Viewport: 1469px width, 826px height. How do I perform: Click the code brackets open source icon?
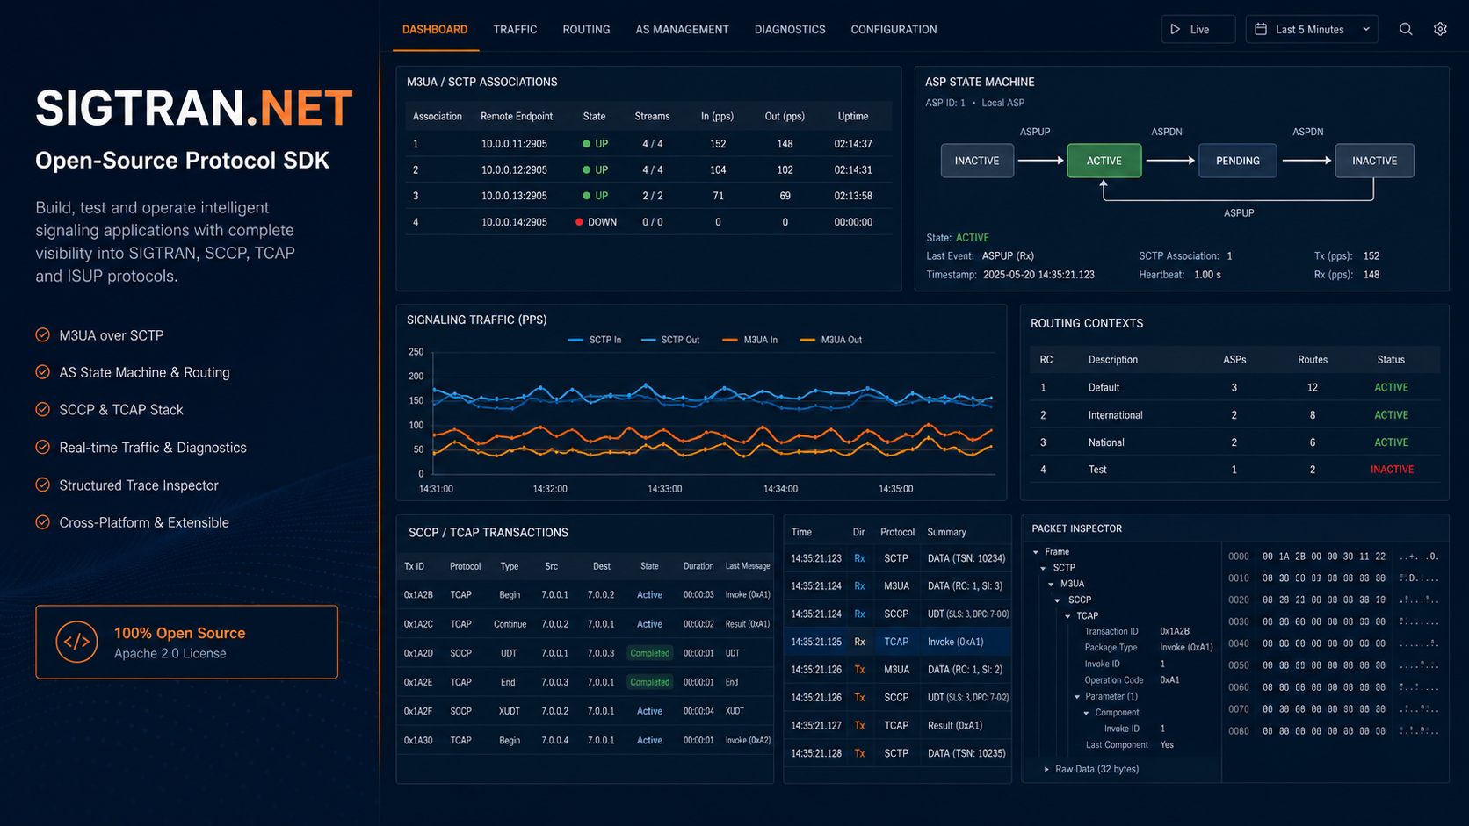(x=76, y=642)
